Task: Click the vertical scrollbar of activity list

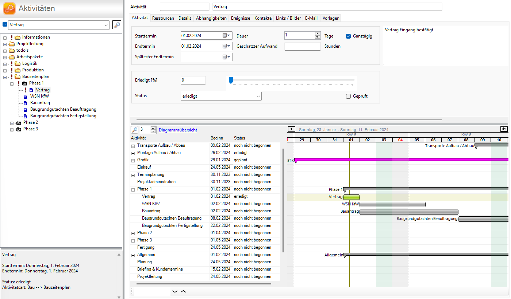Action: point(283,200)
